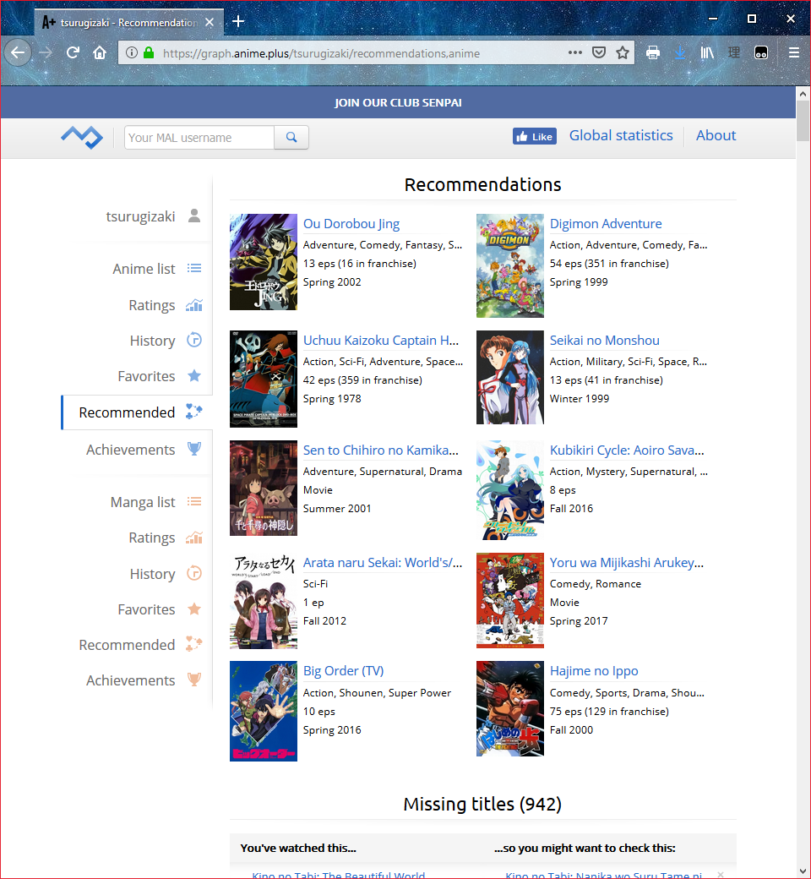811x879 pixels.
Task: Open the tsurugizaki profile link
Action: (x=141, y=216)
